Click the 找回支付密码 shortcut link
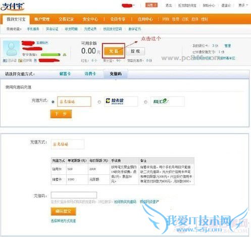This screenshot has width=251, height=237. point(113,29)
